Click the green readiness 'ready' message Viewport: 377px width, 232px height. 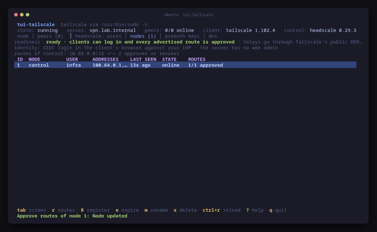coord(140,42)
